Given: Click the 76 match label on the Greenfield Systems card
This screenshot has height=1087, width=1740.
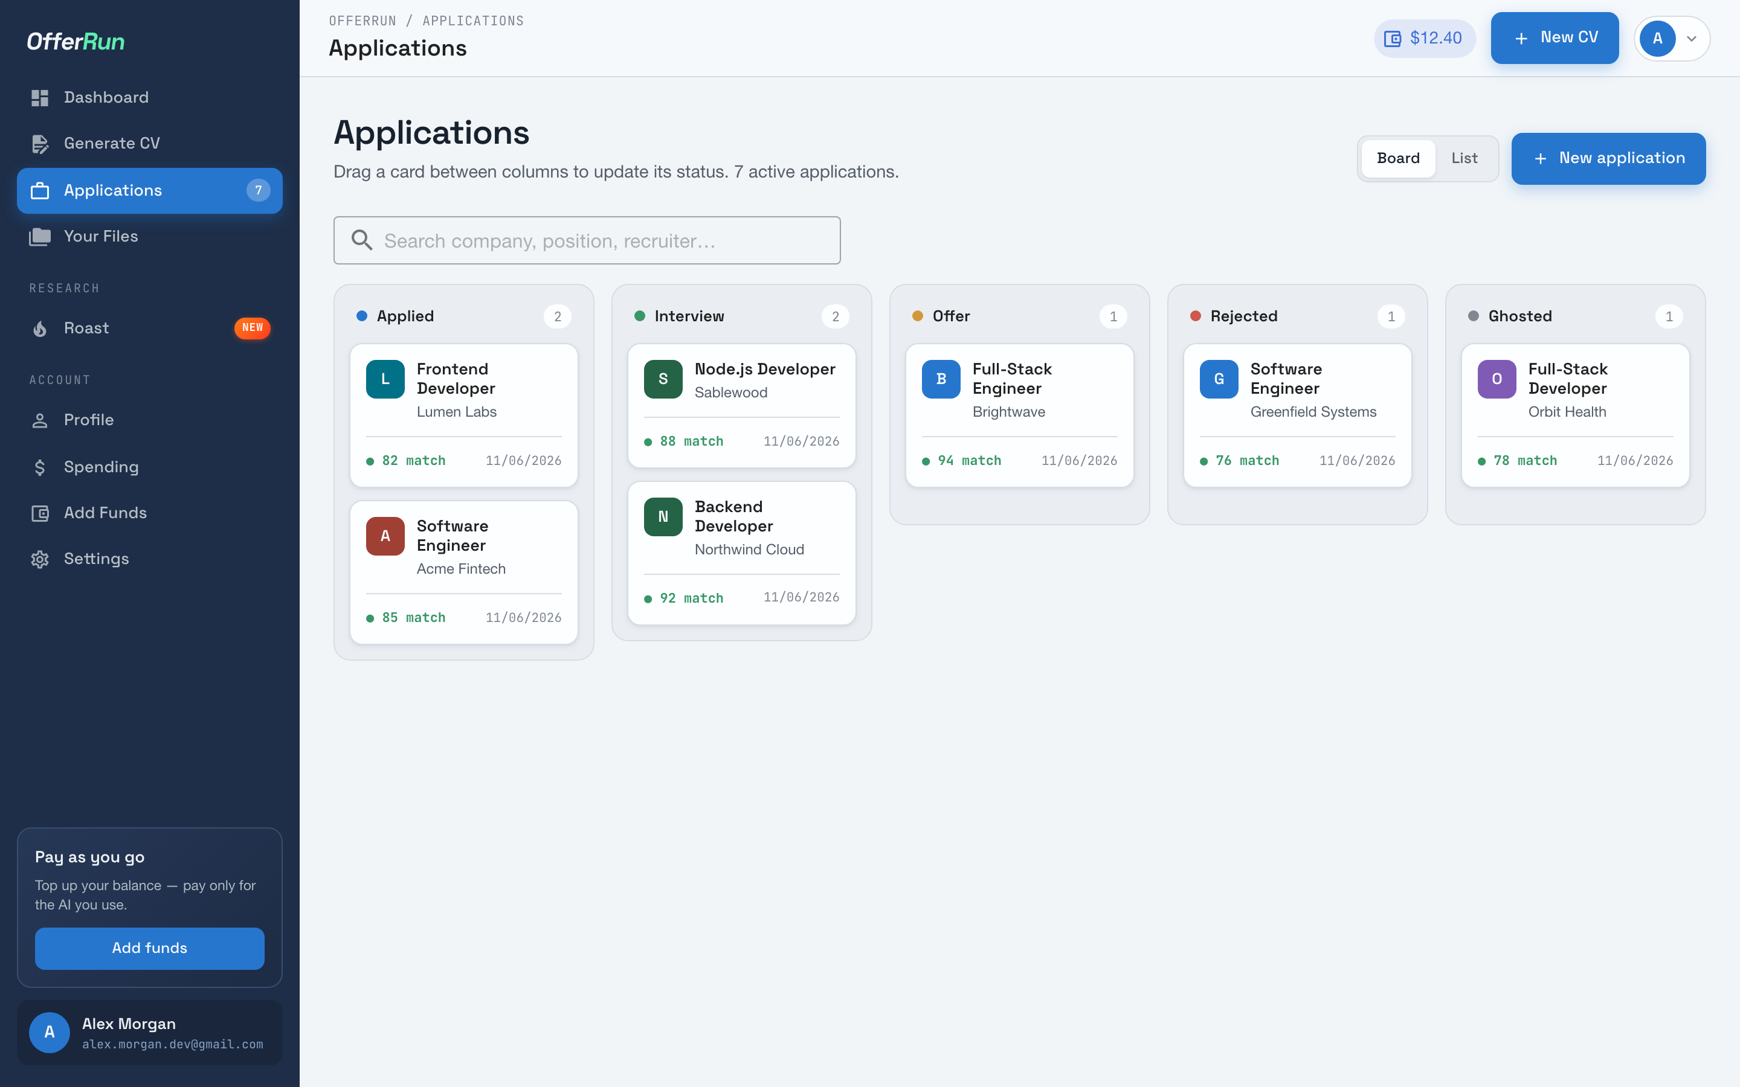Looking at the screenshot, I should pyautogui.click(x=1247, y=461).
